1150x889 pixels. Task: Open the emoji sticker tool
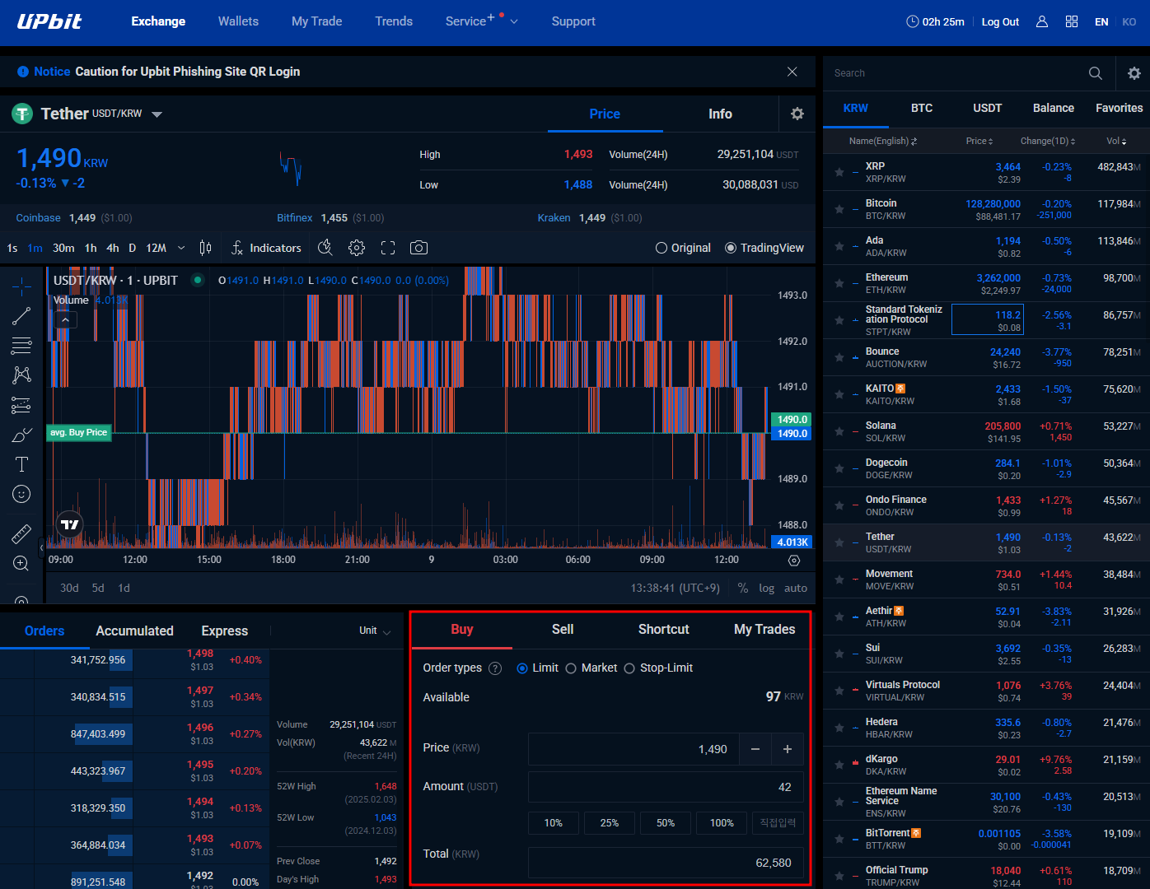point(21,494)
